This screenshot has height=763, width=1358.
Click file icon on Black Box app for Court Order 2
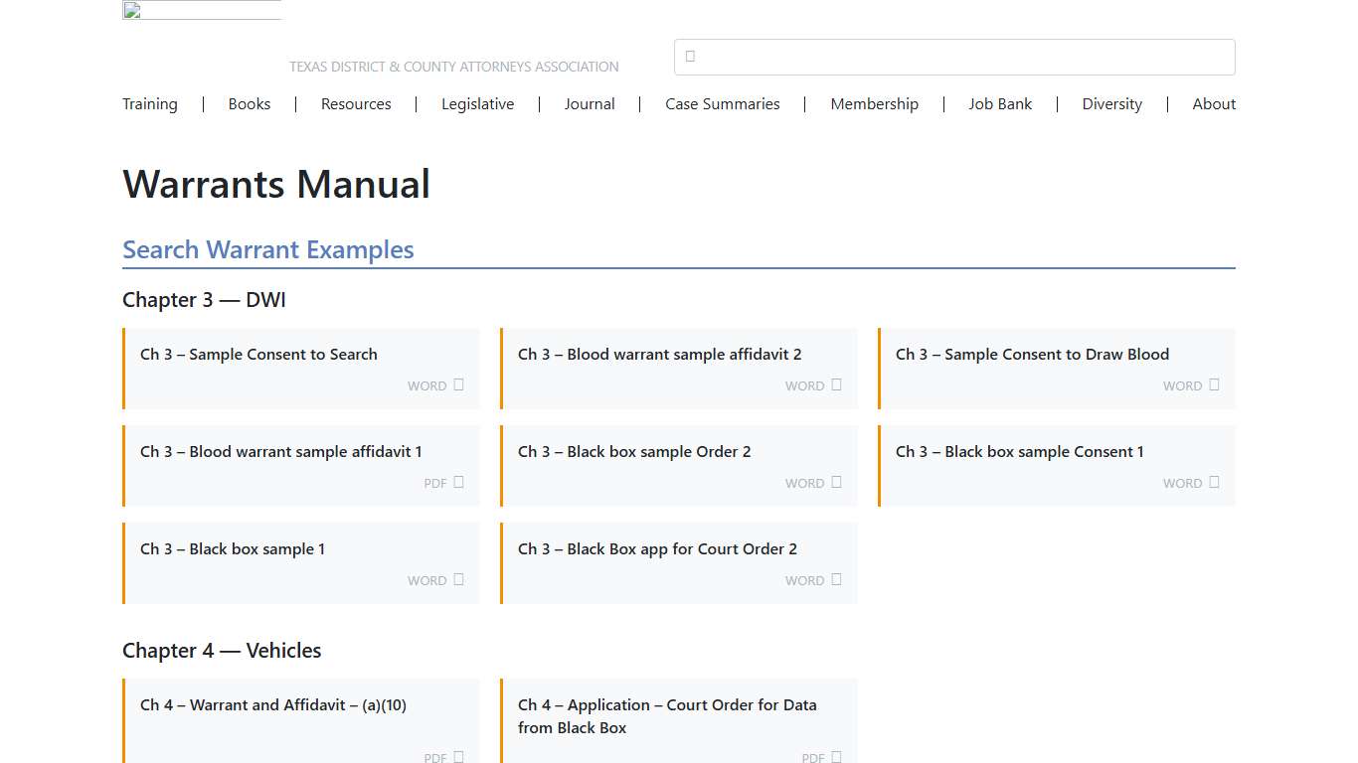(x=836, y=579)
